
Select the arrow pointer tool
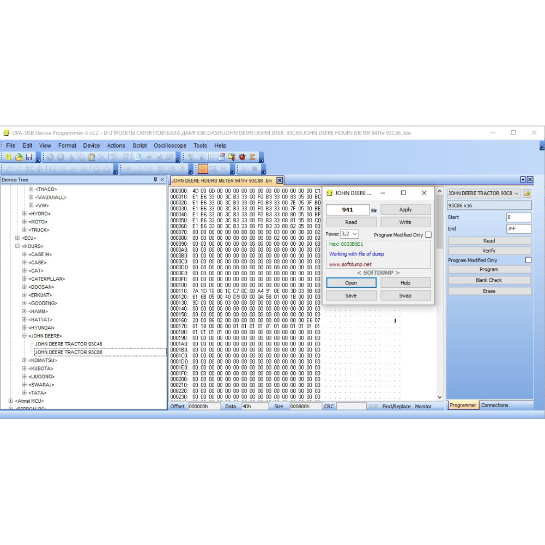pos(203,169)
